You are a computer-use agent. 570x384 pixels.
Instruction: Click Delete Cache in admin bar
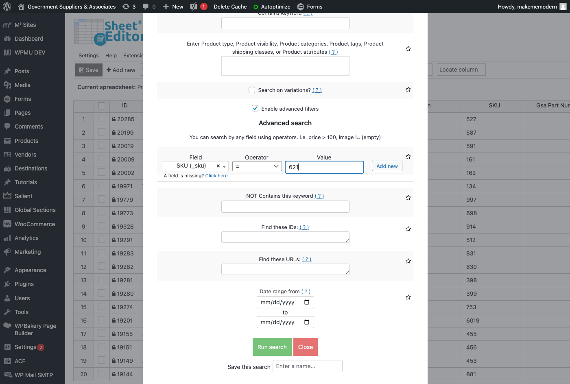(x=230, y=7)
